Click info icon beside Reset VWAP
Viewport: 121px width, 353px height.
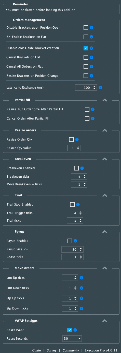click(75, 330)
